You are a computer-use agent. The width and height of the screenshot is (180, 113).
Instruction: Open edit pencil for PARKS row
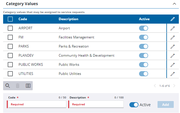tap(173, 46)
